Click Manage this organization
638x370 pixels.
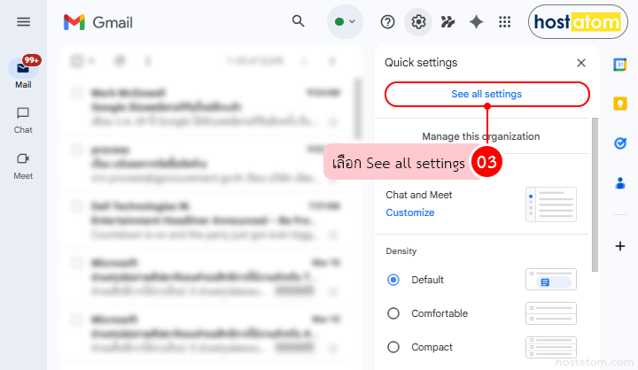[481, 136]
